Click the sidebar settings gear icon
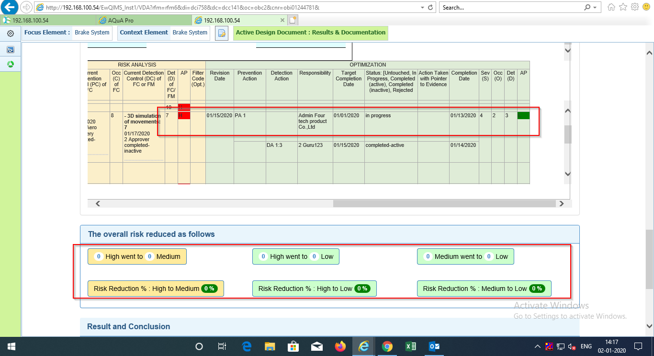The image size is (654, 356). tap(11, 33)
